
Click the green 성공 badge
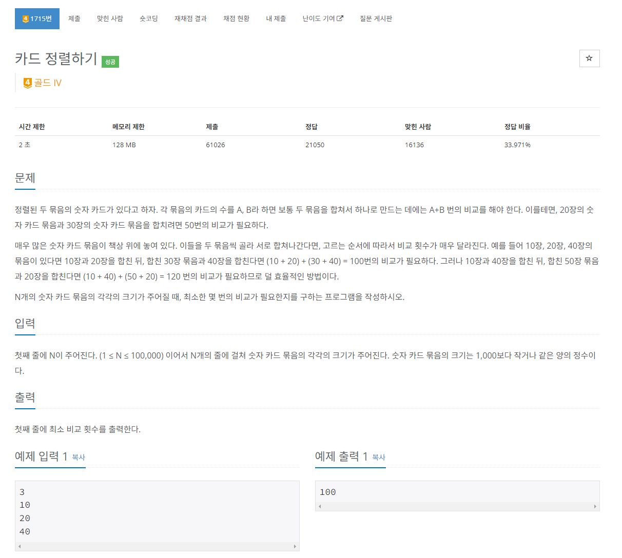point(110,62)
